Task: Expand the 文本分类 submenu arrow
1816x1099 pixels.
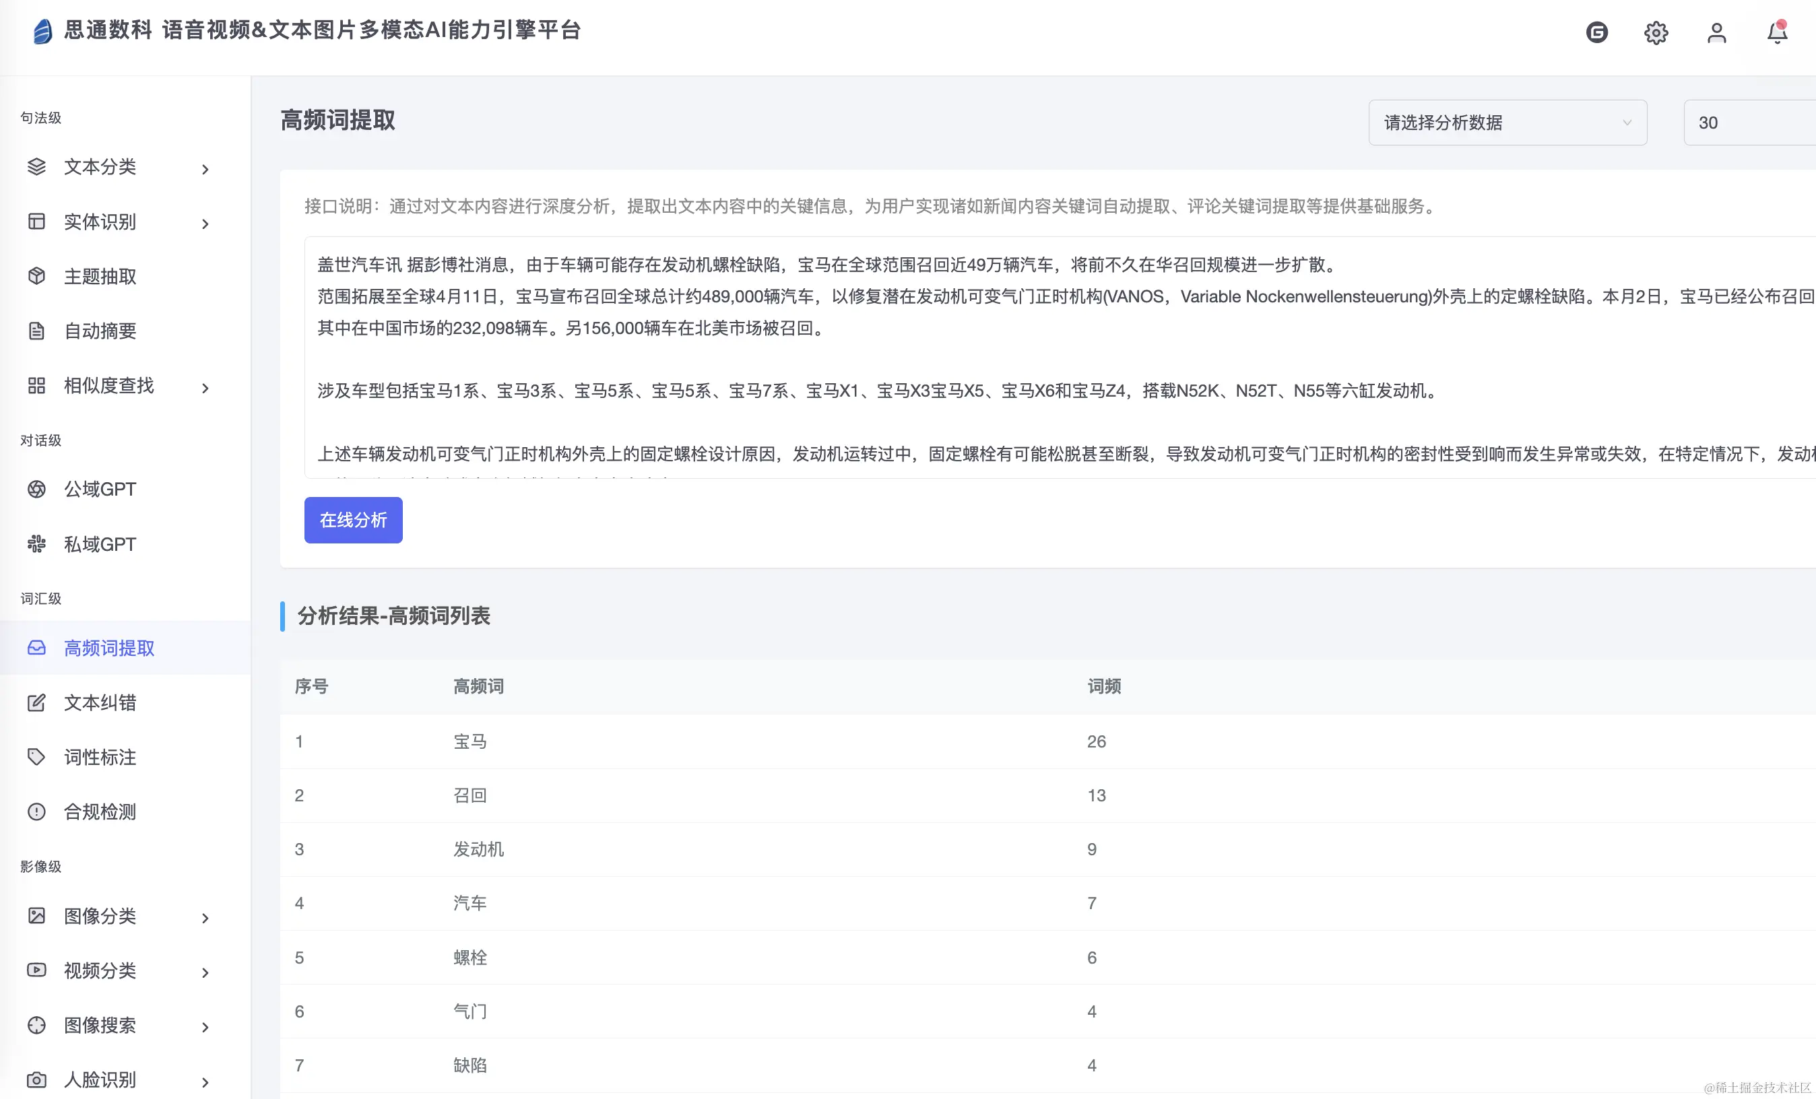Action: [x=205, y=170]
